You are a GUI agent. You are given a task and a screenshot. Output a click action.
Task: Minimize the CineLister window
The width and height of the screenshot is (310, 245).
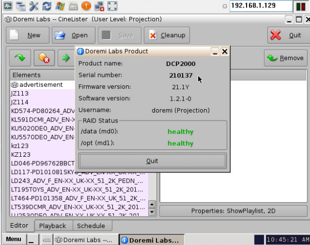point(289,20)
